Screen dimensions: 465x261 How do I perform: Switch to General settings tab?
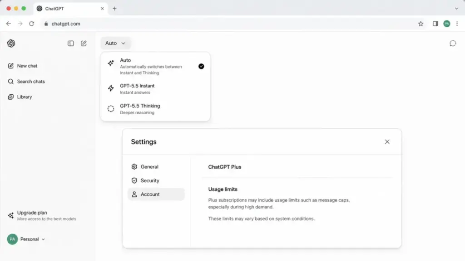tap(156, 167)
